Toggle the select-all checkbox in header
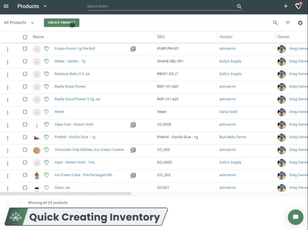308x230 pixels. pyautogui.click(x=25, y=37)
